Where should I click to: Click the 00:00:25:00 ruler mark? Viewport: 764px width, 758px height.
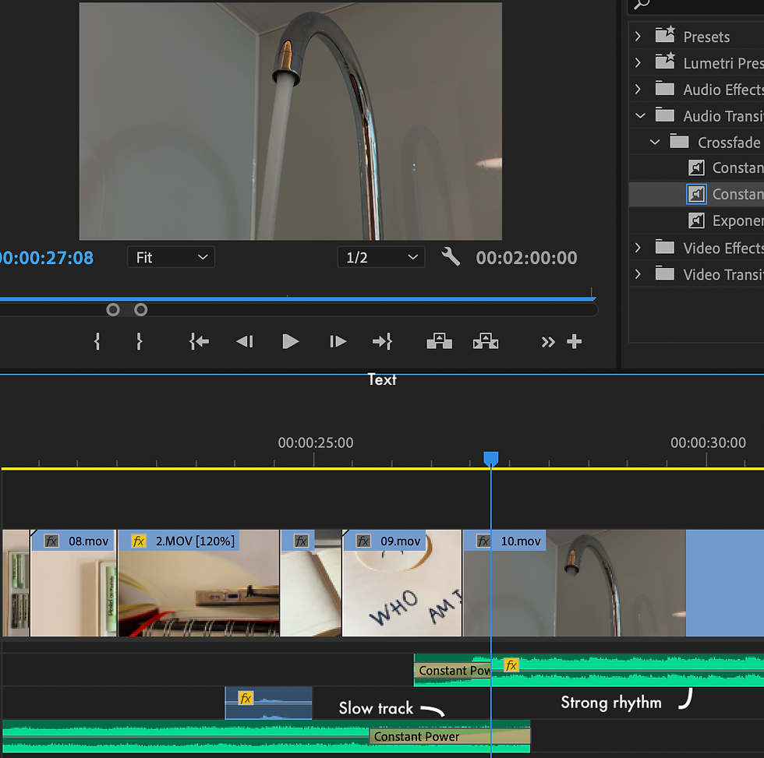[x=315, y=442]
